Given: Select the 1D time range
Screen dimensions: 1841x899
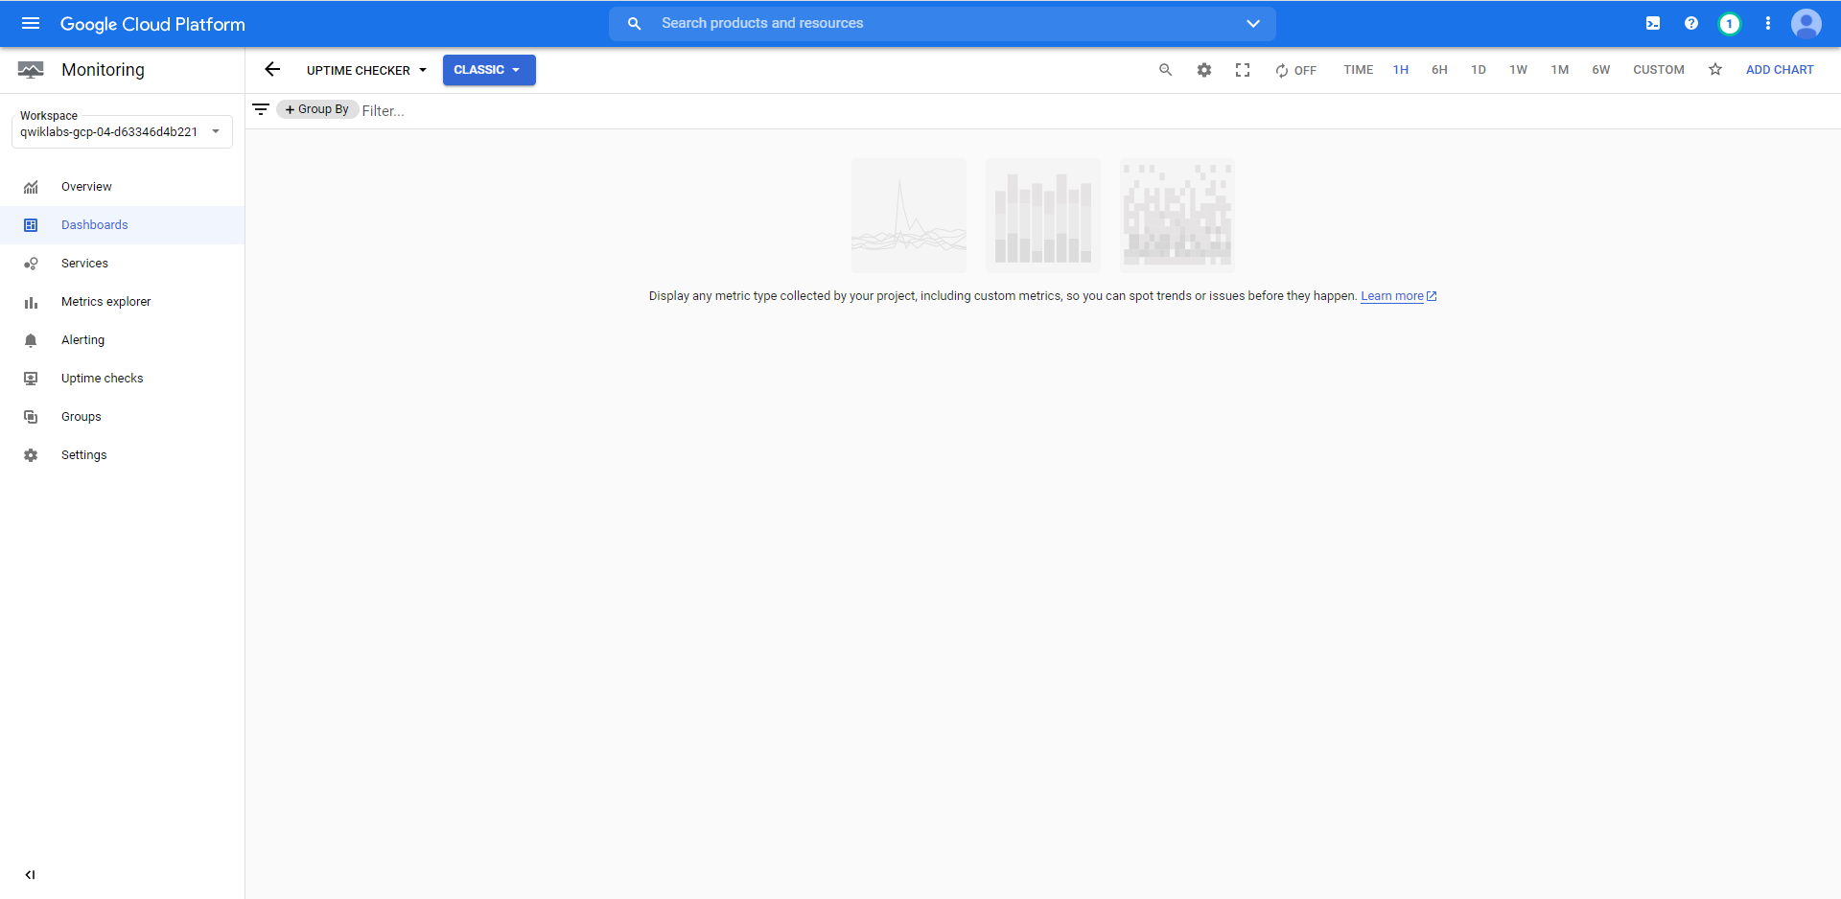Looking at the screenshot, I should pos(1479,70).
